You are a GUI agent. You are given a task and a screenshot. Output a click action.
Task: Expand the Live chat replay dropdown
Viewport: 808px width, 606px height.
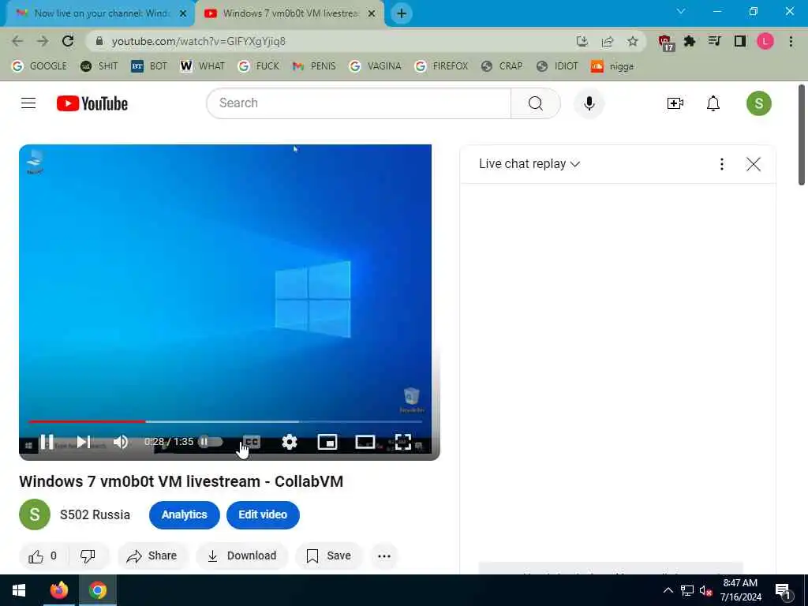point(529,164)
